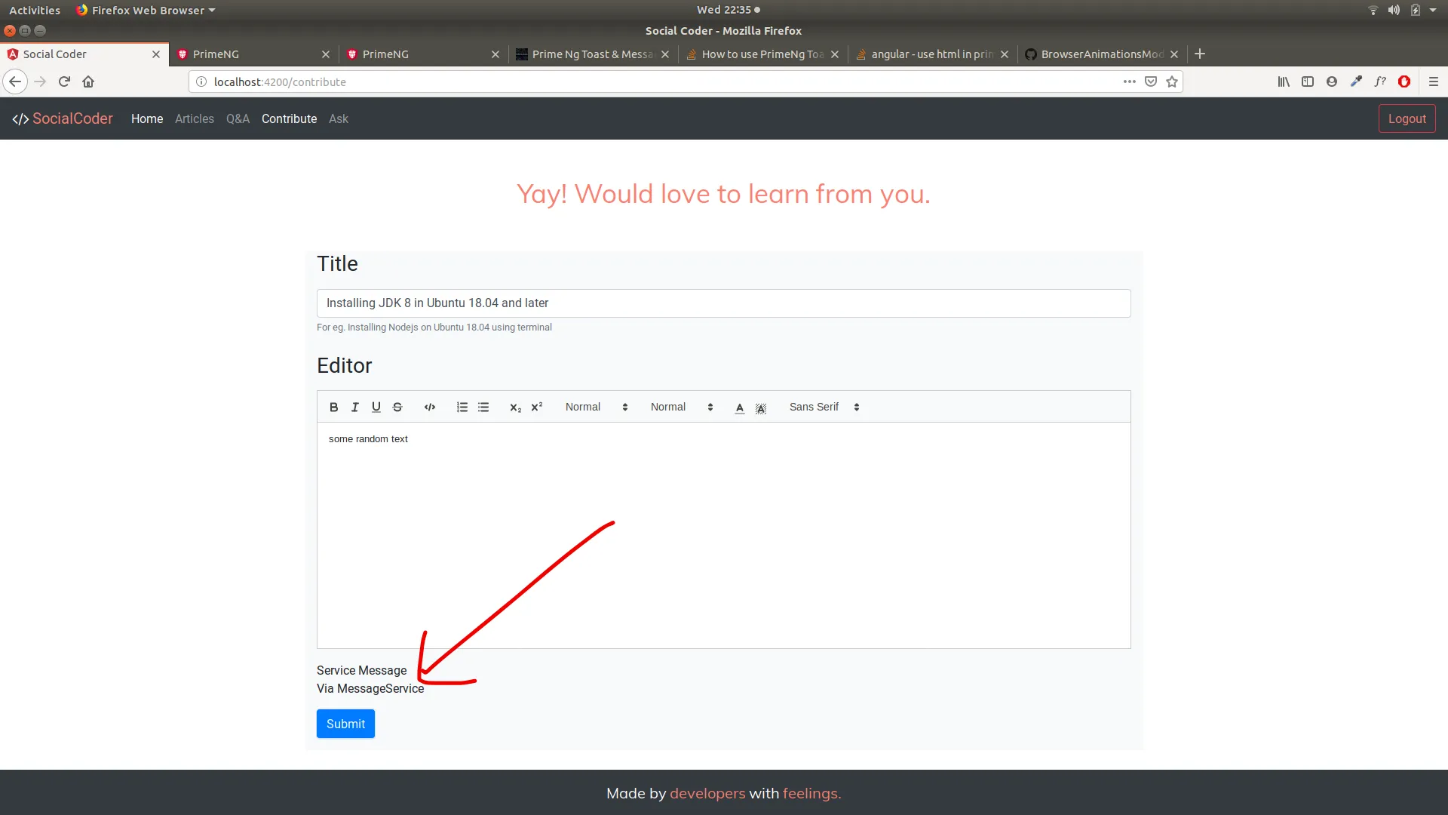
Task: Open the background highlight color picker
Action: (761, 407)
